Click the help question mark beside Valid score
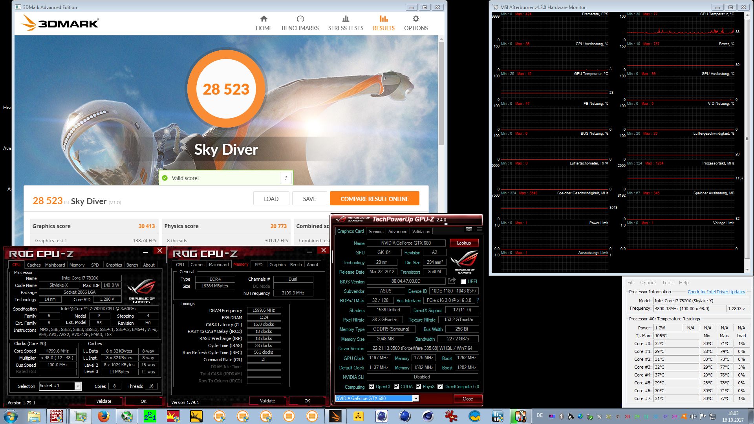 286,178
